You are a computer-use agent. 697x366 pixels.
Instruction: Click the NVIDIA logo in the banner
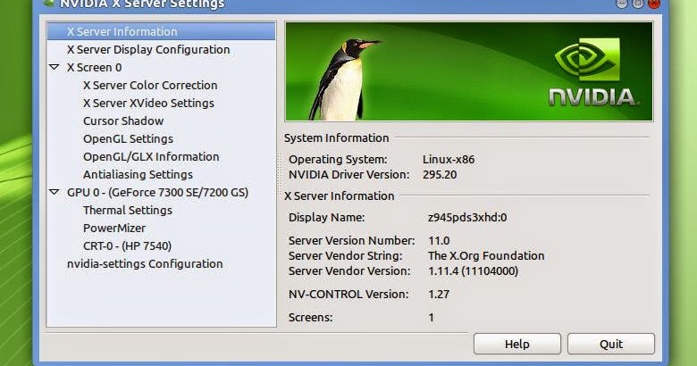click(x=592, y=72)
